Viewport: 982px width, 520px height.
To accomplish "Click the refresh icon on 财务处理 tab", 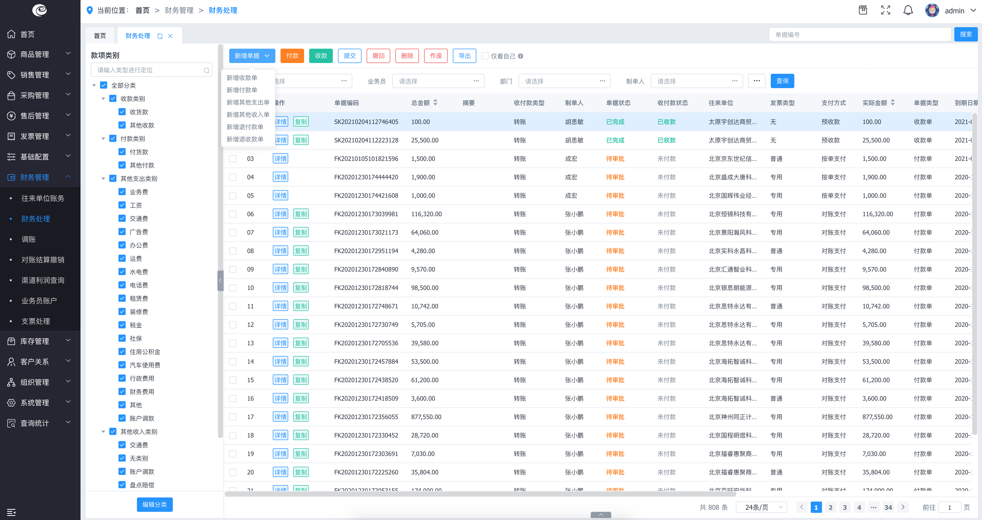I will [x=160, y=36].
